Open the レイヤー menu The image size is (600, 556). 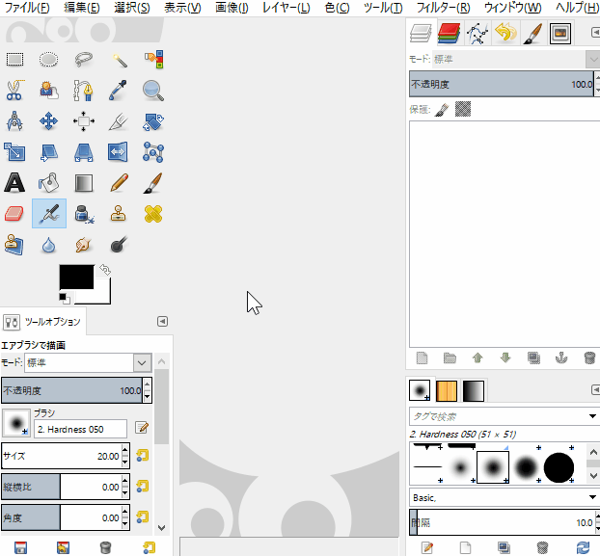[286, 8]
